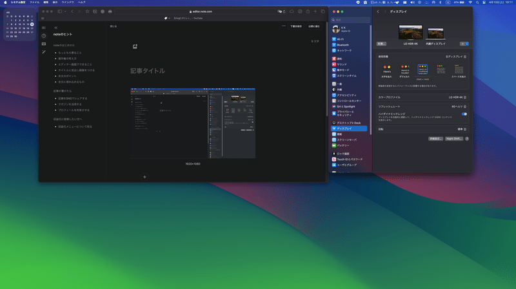Click Safari's bookmark star icon
516x289 pixels.
click(87, 12)
